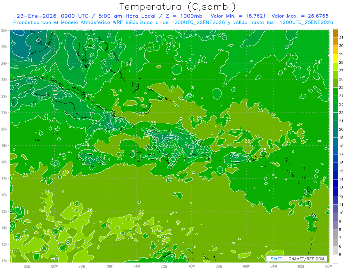Click the WRF model forecast description line
This screenshot has height=270, width=349.
pos(173,22)
